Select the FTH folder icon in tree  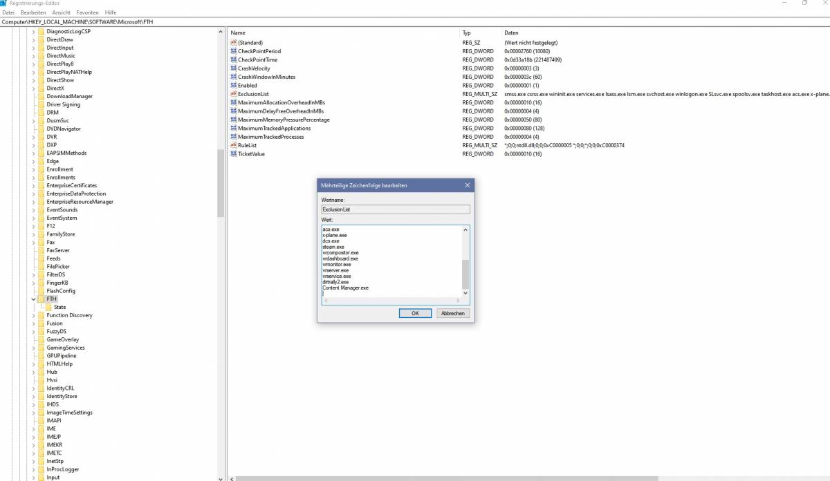click(41, 299)
